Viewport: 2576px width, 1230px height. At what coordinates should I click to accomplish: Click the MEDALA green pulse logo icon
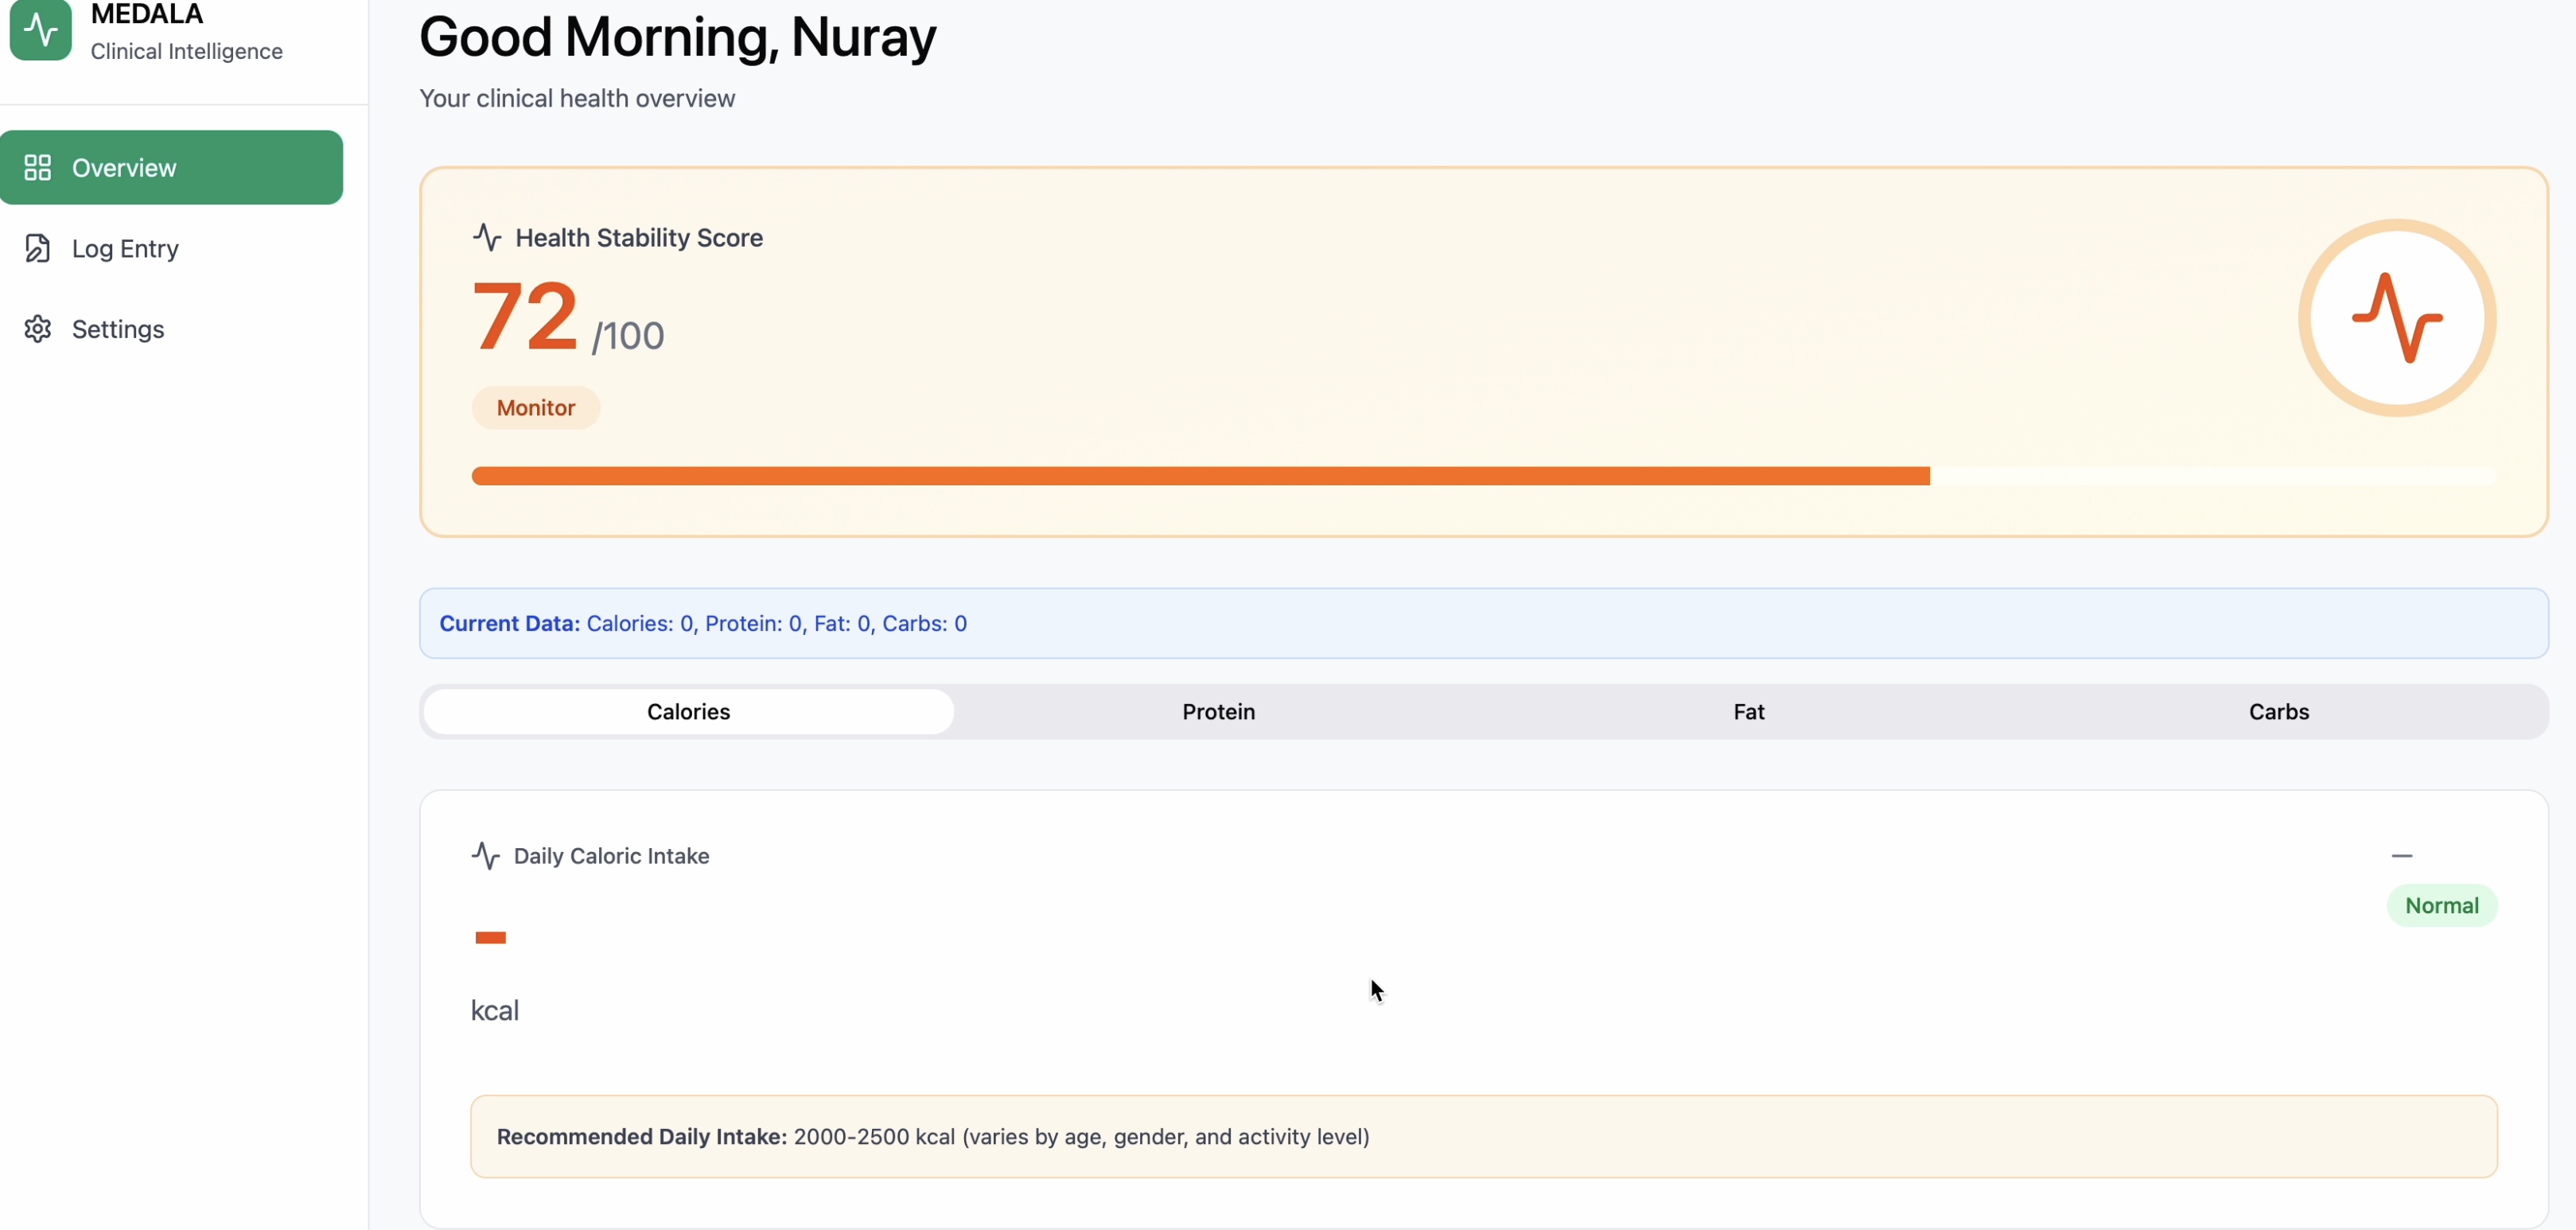(40, 29)
